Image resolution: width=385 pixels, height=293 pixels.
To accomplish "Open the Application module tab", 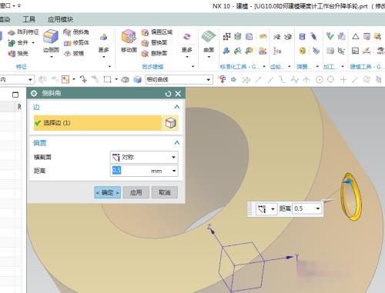I will 61,19.
